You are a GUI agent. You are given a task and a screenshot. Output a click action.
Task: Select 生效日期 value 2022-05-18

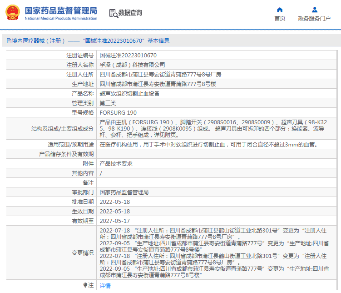114,212
